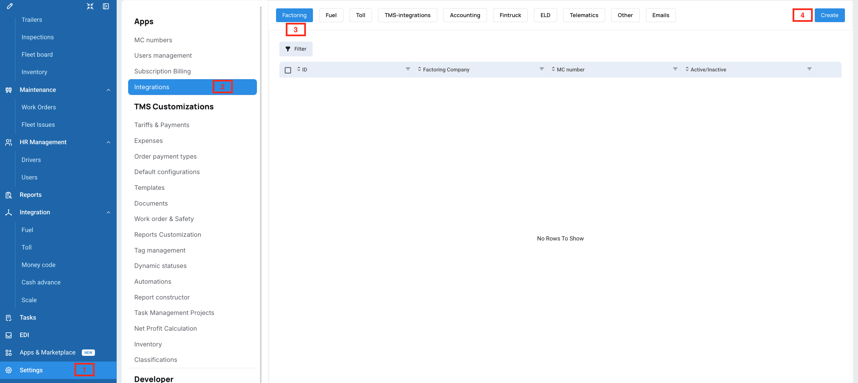Click the EDI inbox icon
The height and width of the screenshot is (383, 858).
9,335
